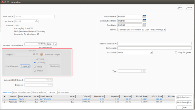Open the Cost Element Freight dropdown
Viewport: 195px width, 110px height.
[x=25, y=66]
